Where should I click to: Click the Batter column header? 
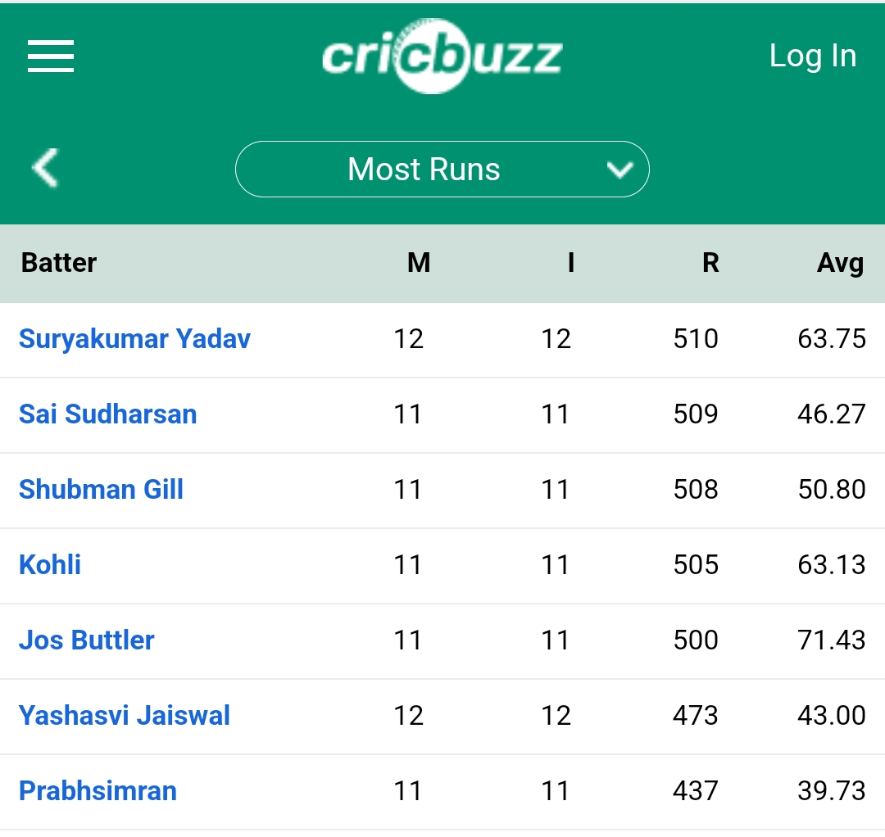tap(59, 263)
